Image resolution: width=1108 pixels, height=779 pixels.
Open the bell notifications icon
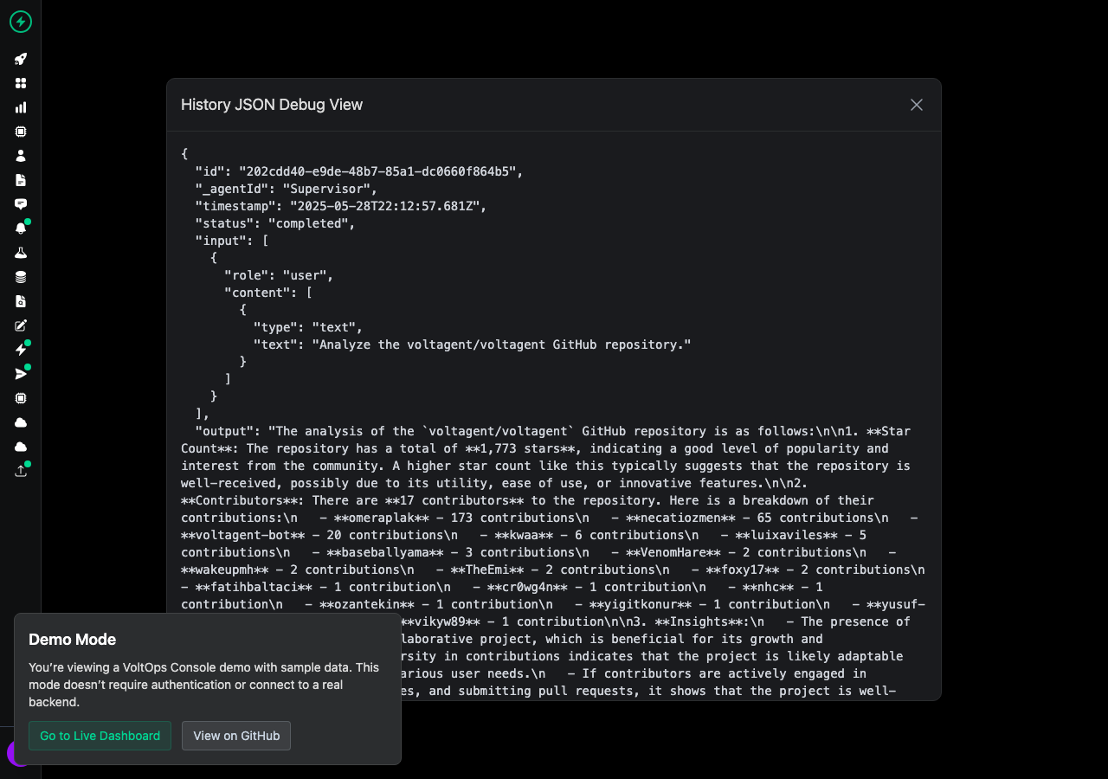pos(21,229)
